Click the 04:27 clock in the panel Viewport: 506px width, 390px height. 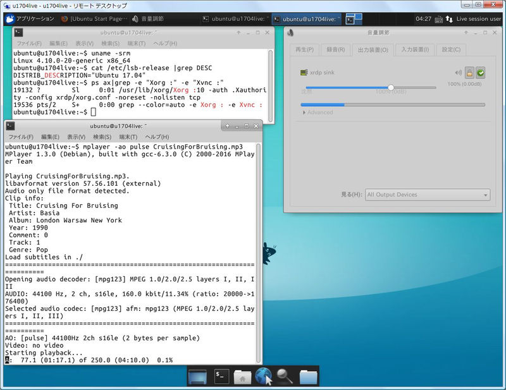click(423, 19)
